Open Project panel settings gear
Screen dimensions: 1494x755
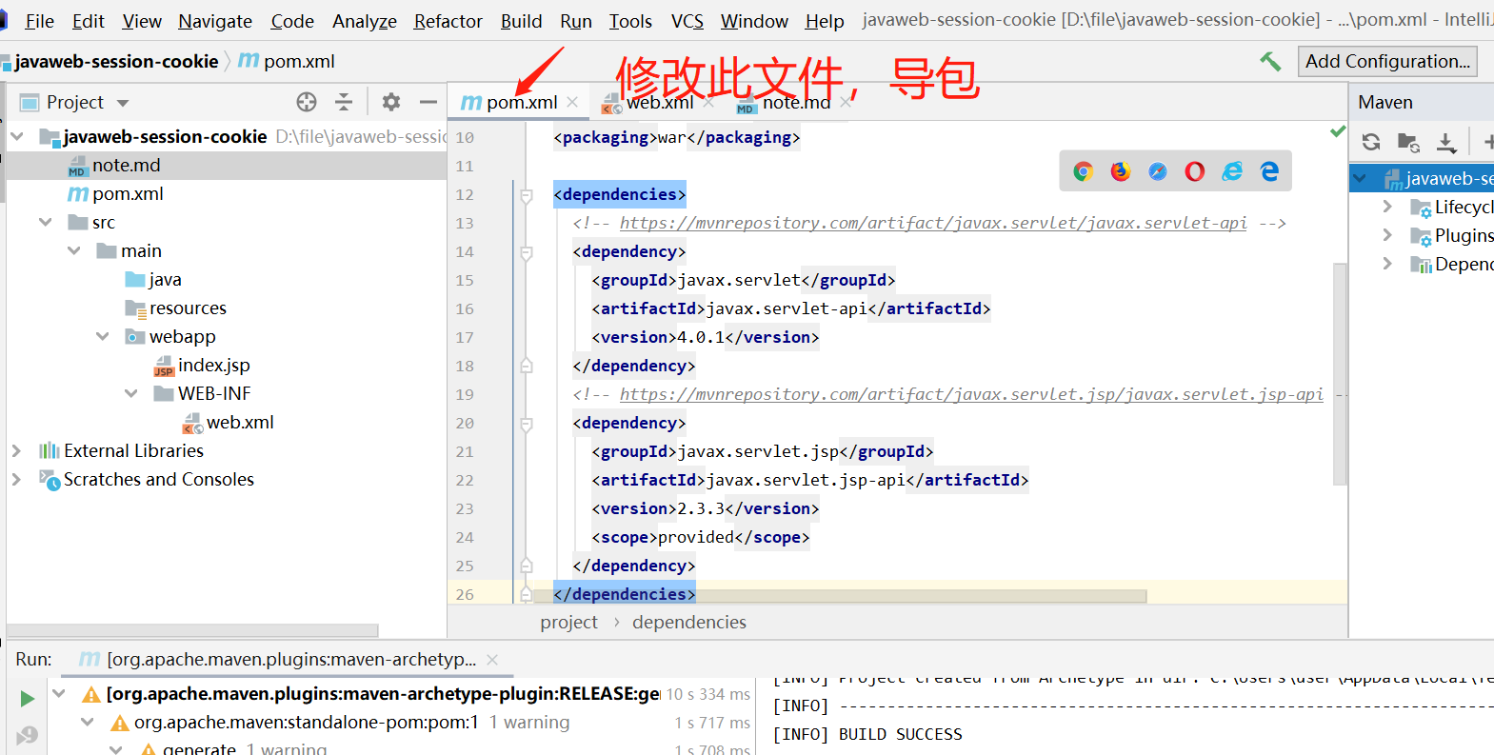tap(391, 102)
